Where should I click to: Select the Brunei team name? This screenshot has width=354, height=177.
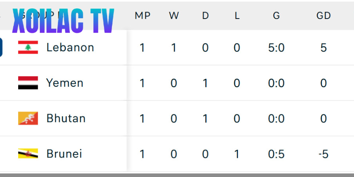coord(64,154)
